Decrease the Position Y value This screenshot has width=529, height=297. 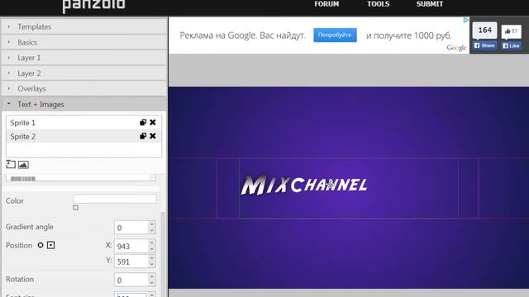(152, 265)
